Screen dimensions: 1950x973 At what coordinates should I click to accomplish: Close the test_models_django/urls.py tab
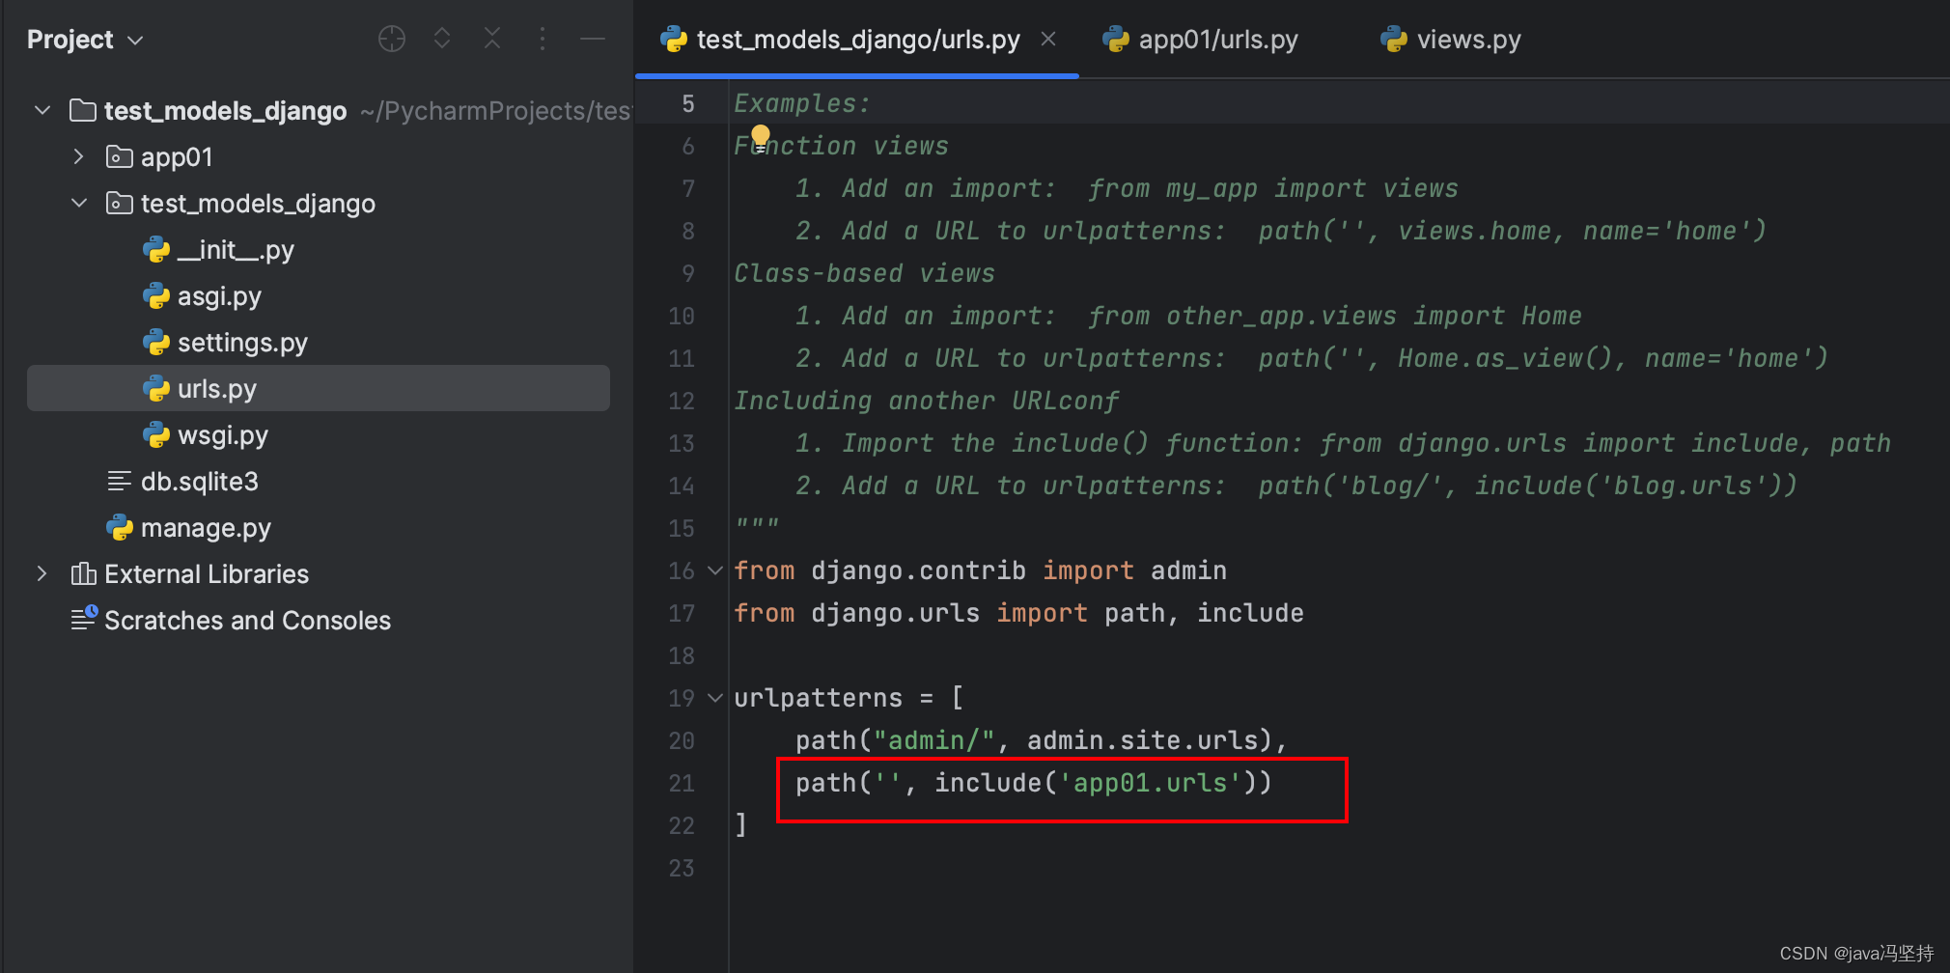[x=1048, y=39]
